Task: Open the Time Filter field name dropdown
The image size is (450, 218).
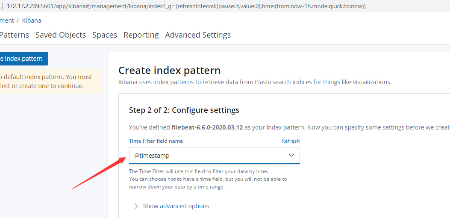Action: pyautogui.click(x=215, y=156)
